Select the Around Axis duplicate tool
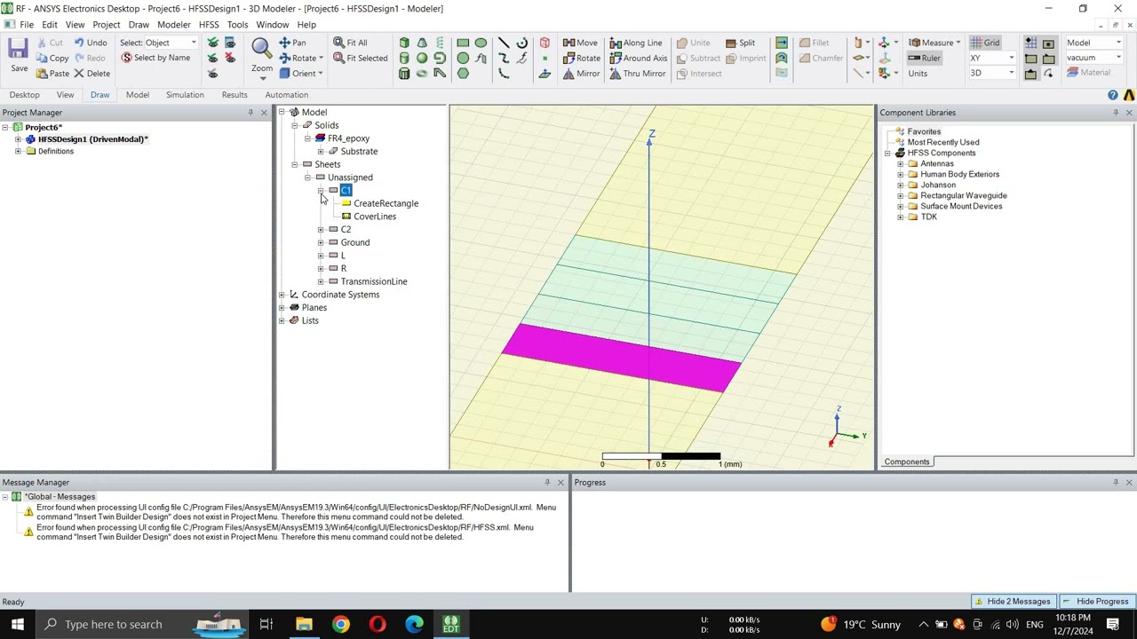 click(638, 59)
